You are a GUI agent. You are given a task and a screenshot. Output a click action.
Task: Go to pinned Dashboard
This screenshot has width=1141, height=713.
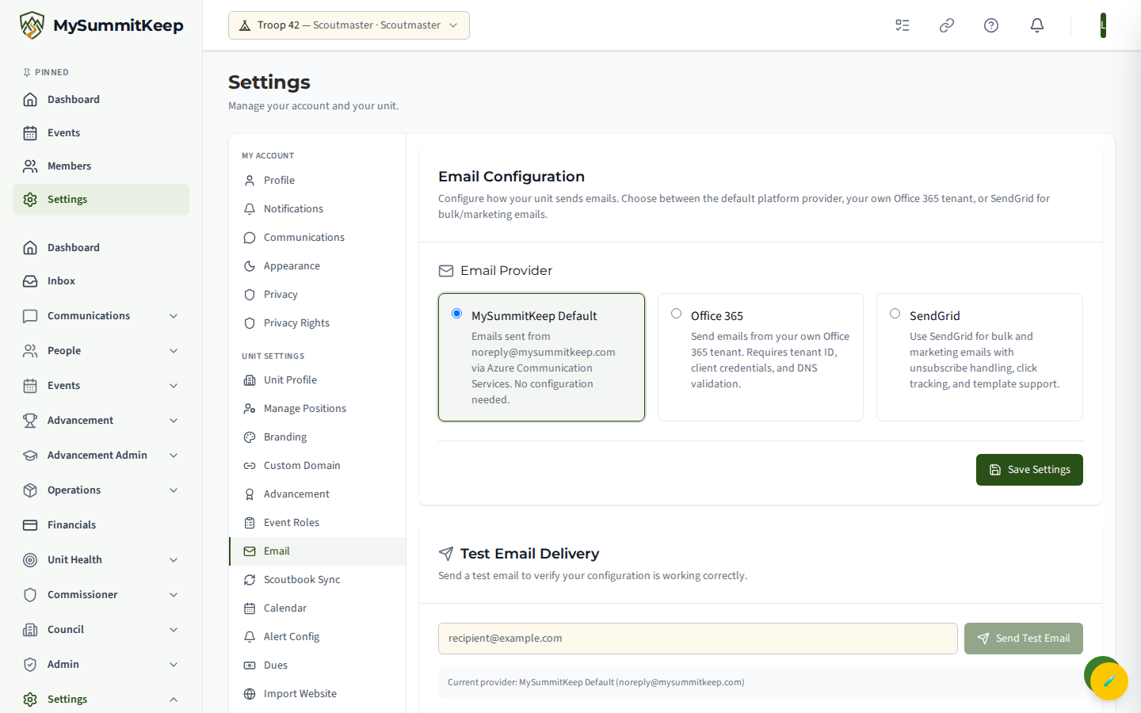(101, 100)
